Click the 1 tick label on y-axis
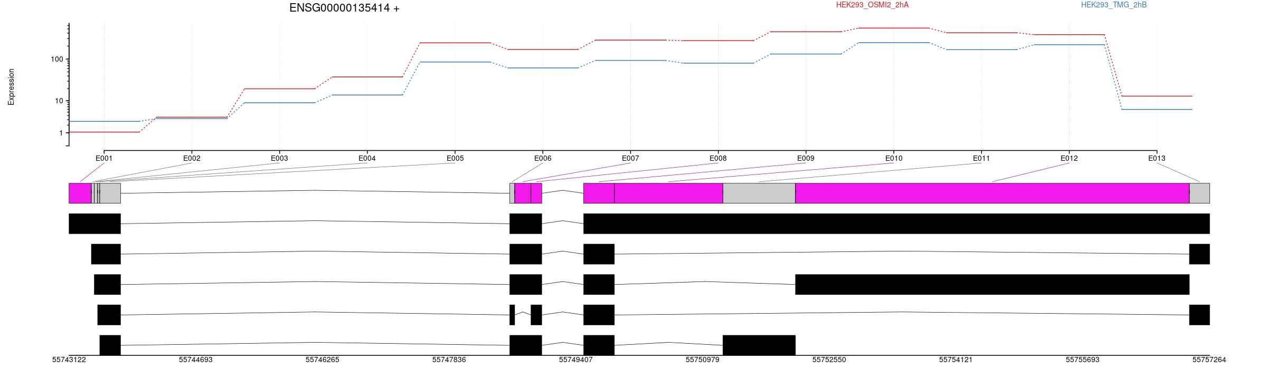Viewport: 1267px width, 369px height. 61,133
